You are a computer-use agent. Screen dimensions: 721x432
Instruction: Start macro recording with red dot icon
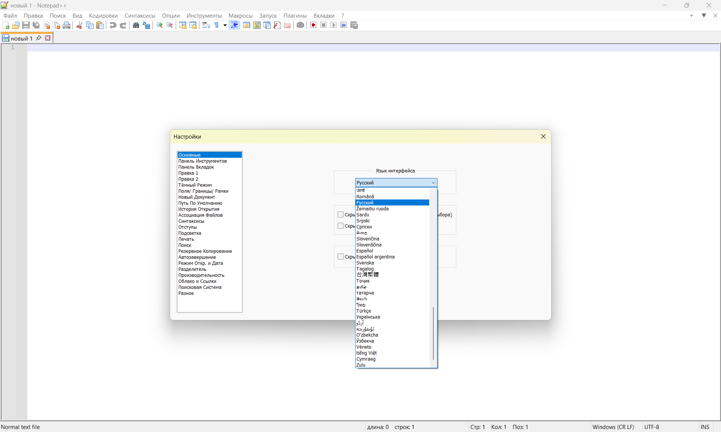coord(313,25)
